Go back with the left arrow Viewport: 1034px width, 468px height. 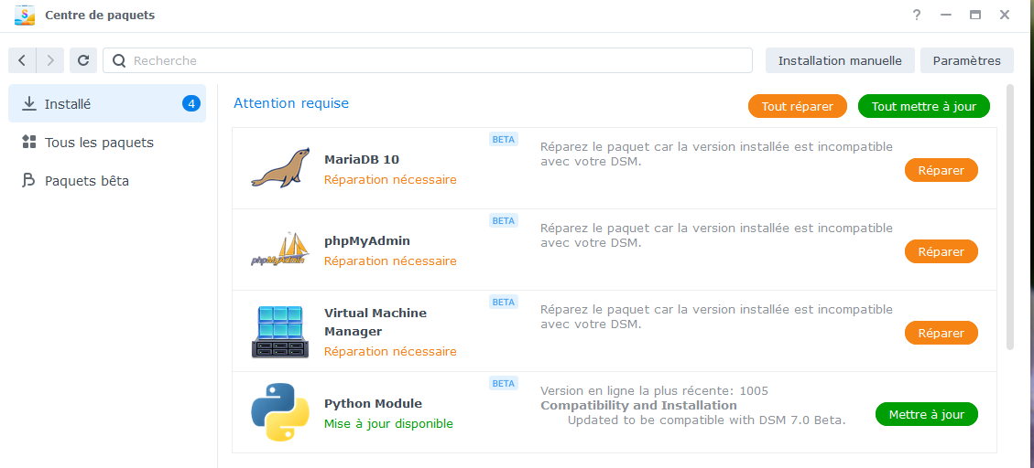coord(22,60)
